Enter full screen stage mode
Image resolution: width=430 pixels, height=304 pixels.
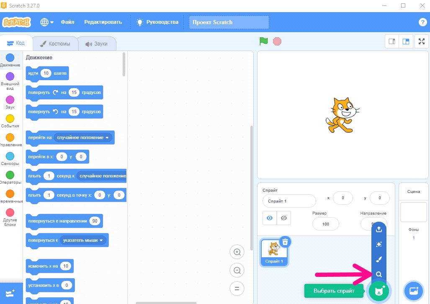click(422, 41)
